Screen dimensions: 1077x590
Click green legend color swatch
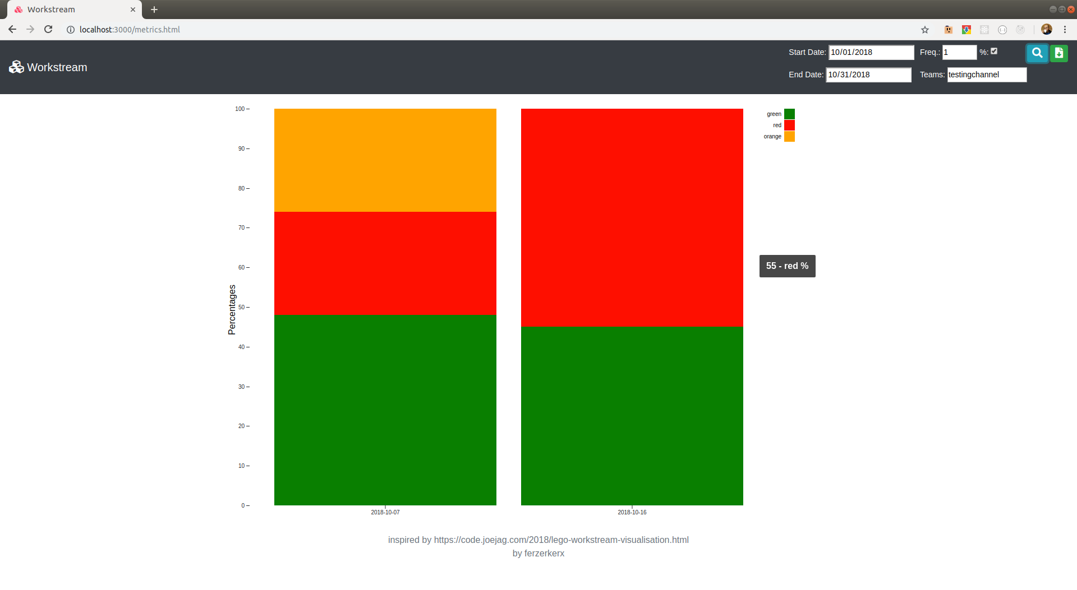tap(789, 114)
